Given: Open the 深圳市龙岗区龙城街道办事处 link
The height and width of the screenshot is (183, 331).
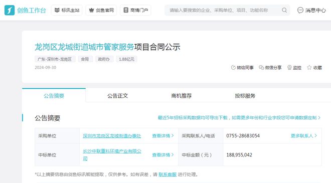Looking at the screenshot, I should [112, 136].
